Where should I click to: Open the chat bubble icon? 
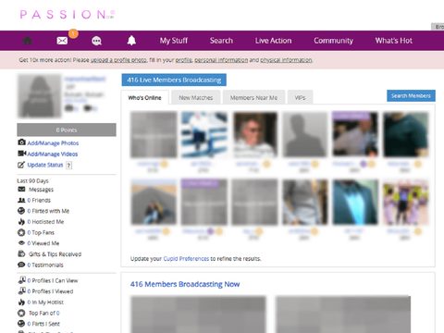tap(96, 41)
